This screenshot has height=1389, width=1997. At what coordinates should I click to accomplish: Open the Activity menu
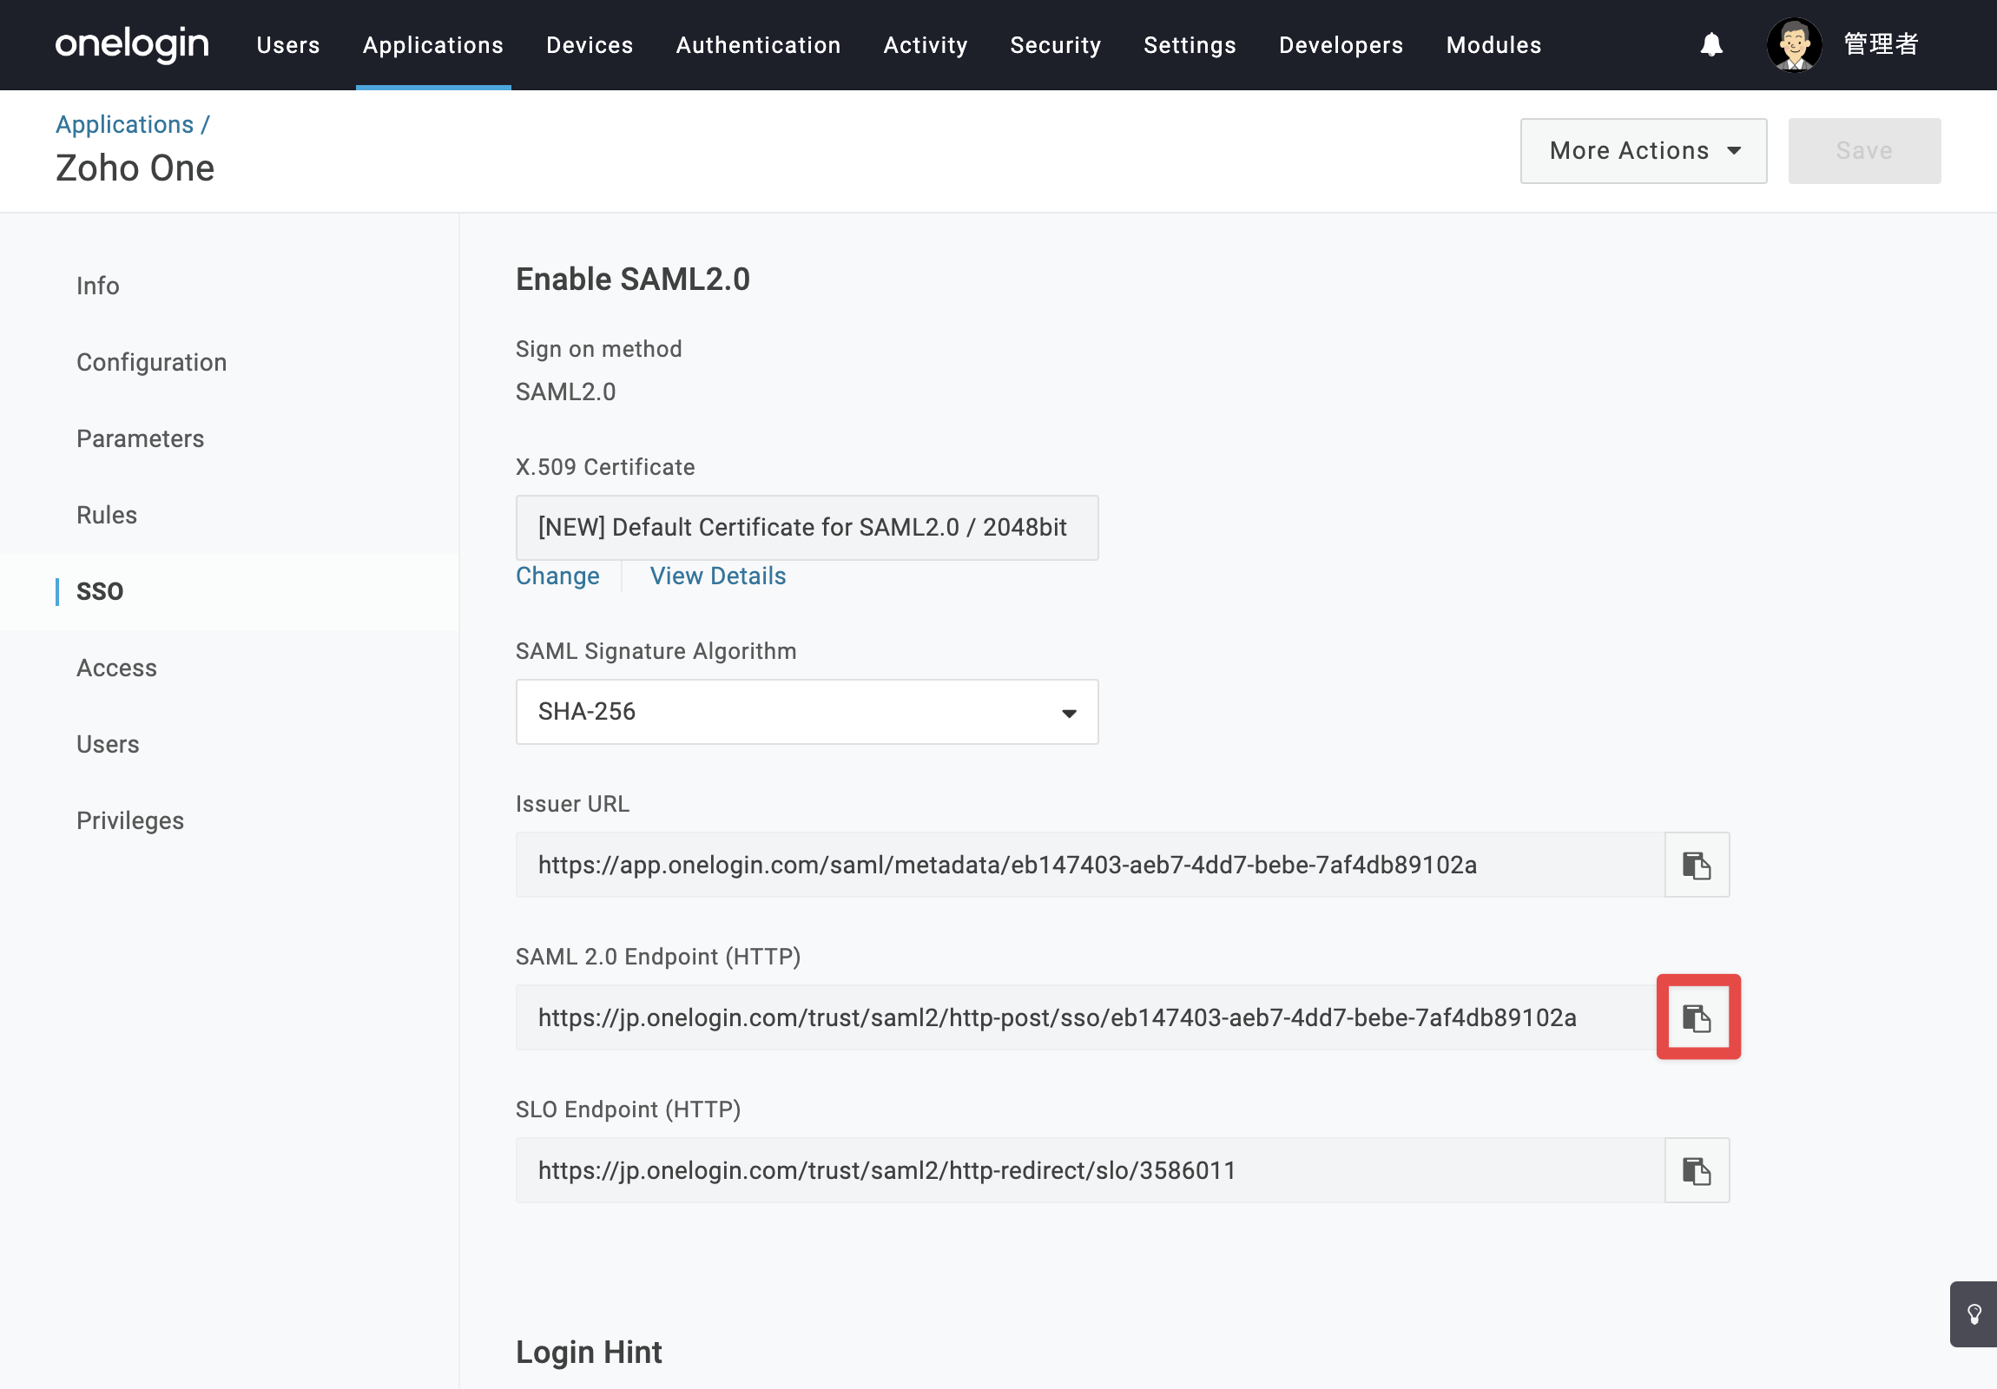(925, 44)
